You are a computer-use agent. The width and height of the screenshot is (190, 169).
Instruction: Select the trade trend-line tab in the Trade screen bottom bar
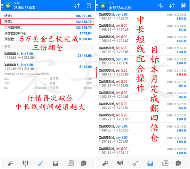coord(40,163)
